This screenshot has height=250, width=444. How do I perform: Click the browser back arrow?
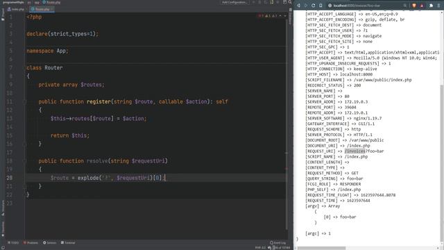[x=298, y=6]
